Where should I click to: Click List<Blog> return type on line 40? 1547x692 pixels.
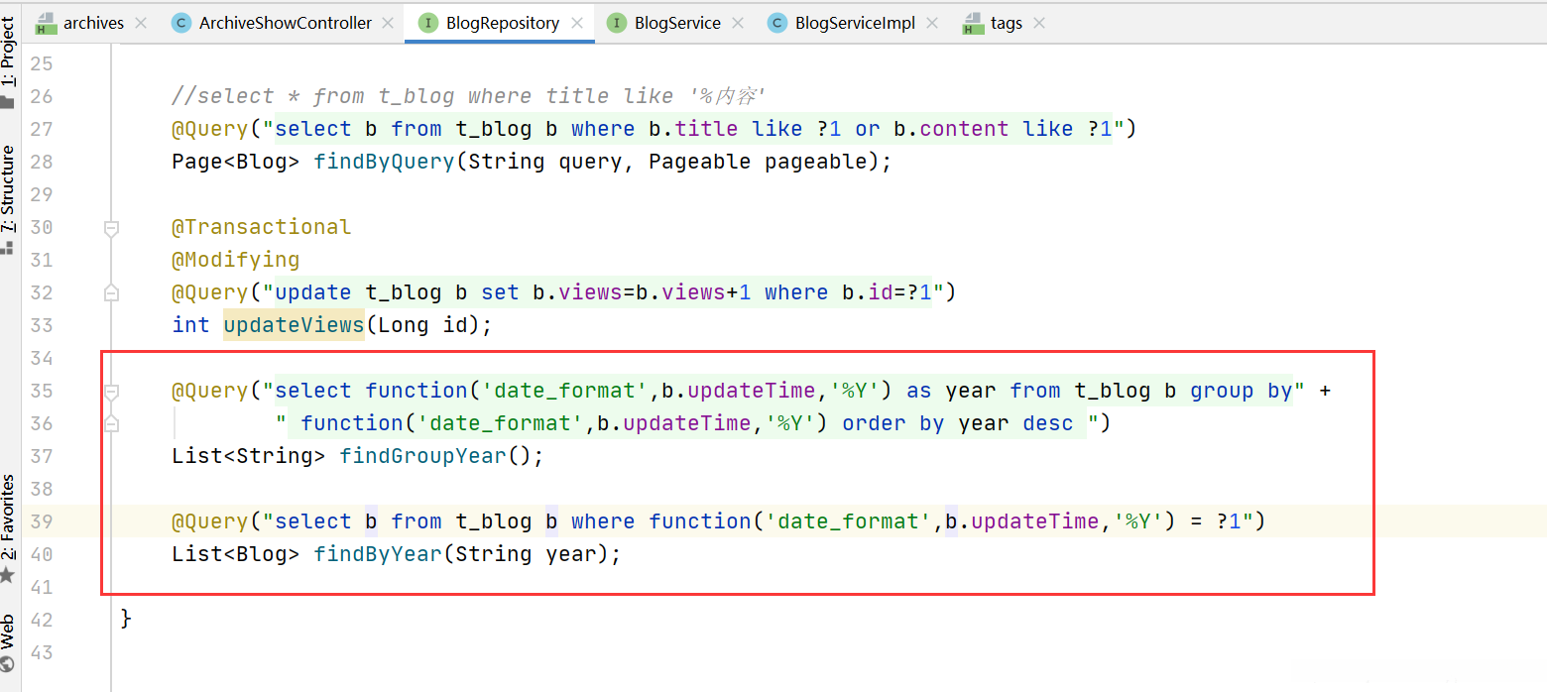pyautogui.click(x=236, y=554)
